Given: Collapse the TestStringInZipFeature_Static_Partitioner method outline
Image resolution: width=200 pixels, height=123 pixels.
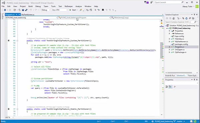Looking at the screenshot, I should click(17, 109).
